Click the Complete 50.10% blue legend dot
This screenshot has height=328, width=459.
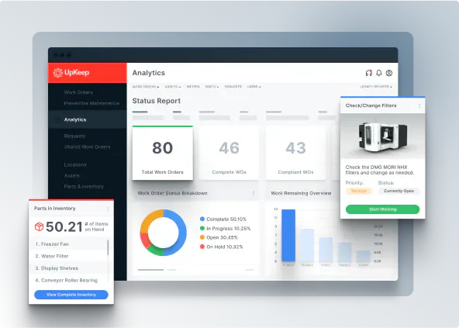(x=202, y=219)
